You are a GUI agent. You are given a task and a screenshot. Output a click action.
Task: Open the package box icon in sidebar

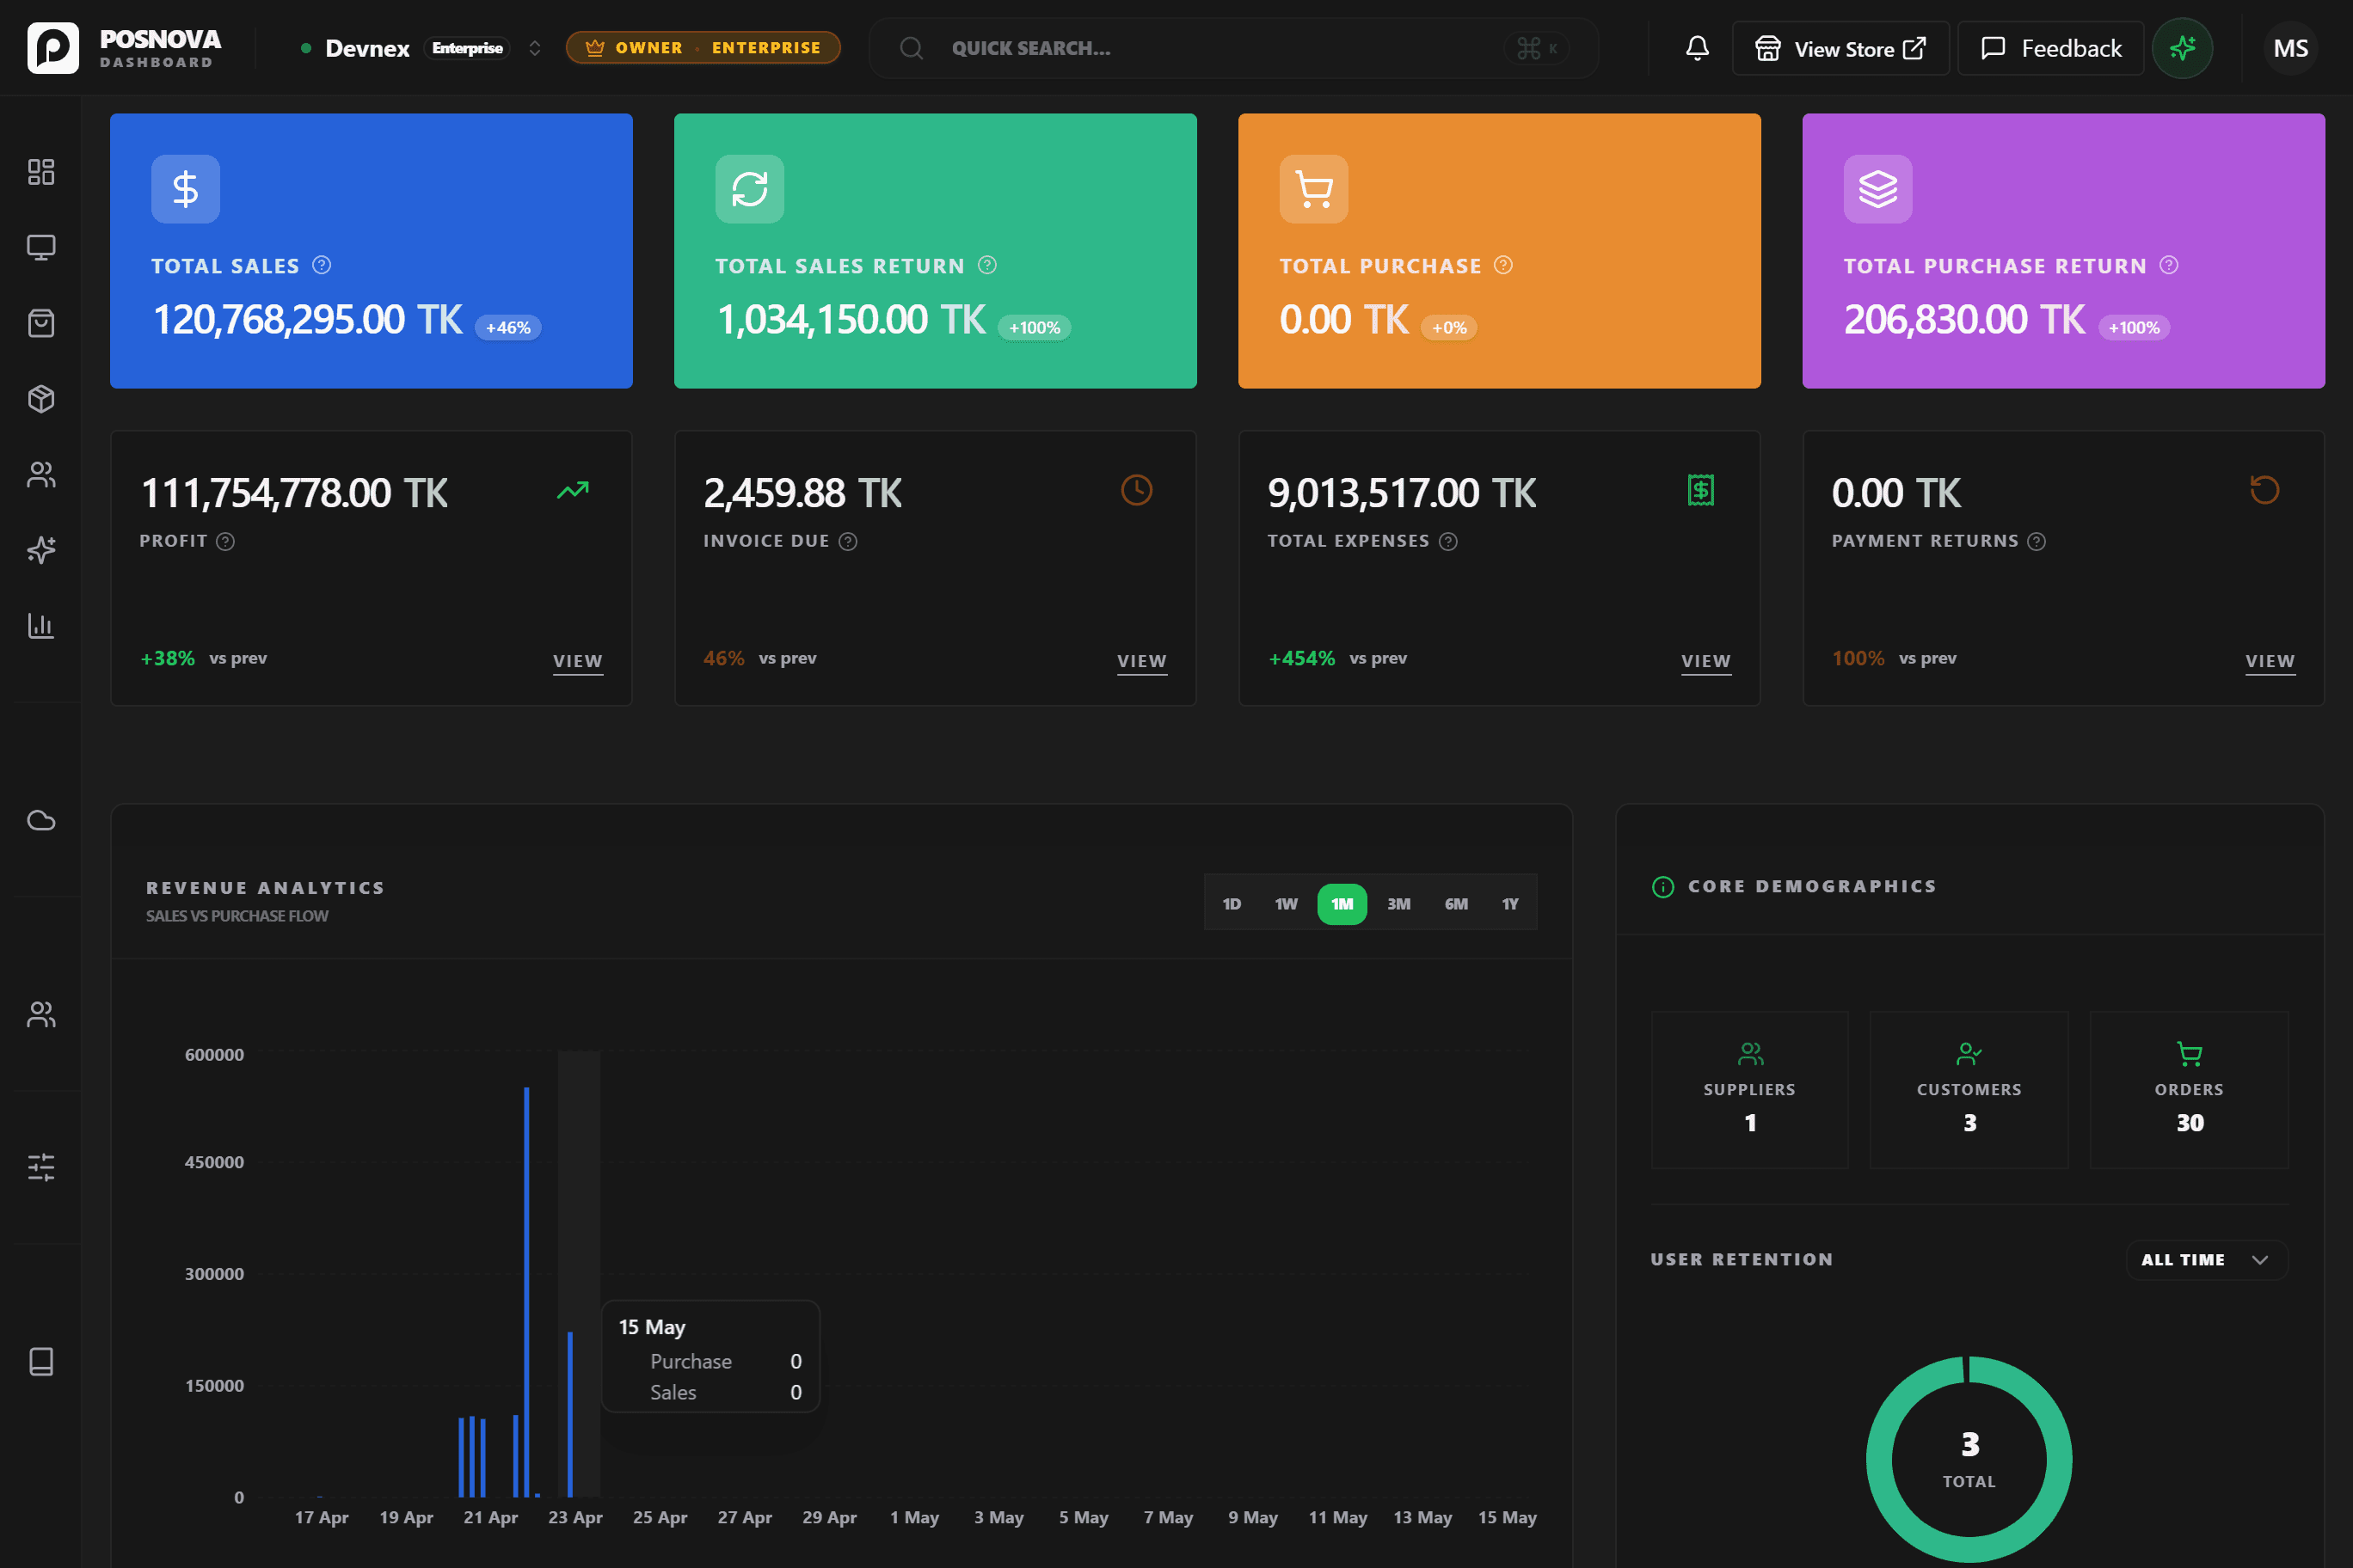tap(41, 399)
